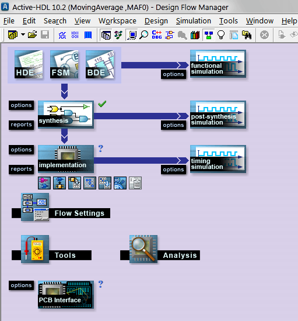This screenshot has height=321, width=298.
Task: Open the View menu
Action: (82, 21)
